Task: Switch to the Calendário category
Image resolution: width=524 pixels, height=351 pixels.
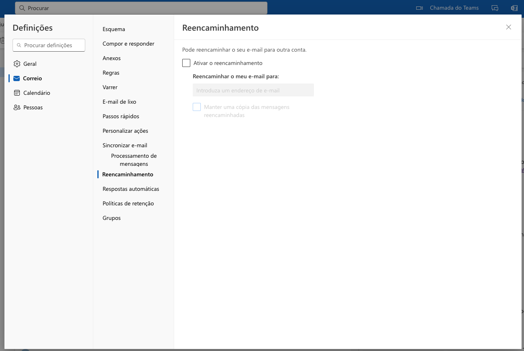Action: coord(49,93)
